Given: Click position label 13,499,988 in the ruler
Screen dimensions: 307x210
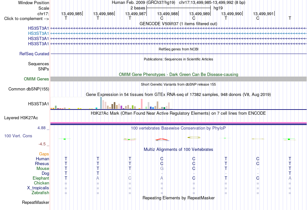Looking at the screenshot, I should click(x=167, y=14).
